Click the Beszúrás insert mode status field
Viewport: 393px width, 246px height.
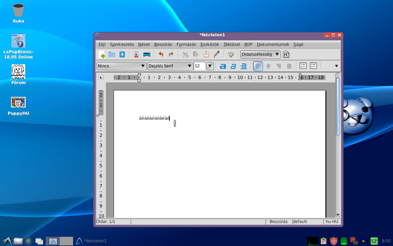pyautogui.click(x=279, y=221)
